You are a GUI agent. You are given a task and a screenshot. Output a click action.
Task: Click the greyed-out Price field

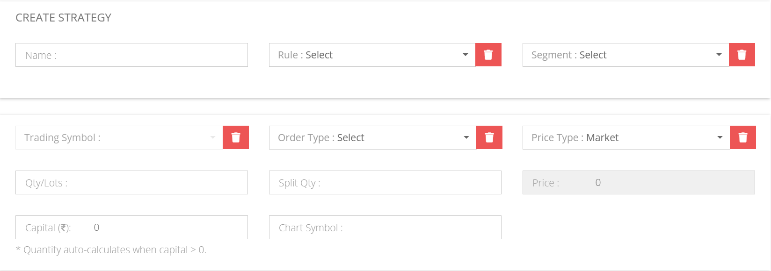point(639,183)
